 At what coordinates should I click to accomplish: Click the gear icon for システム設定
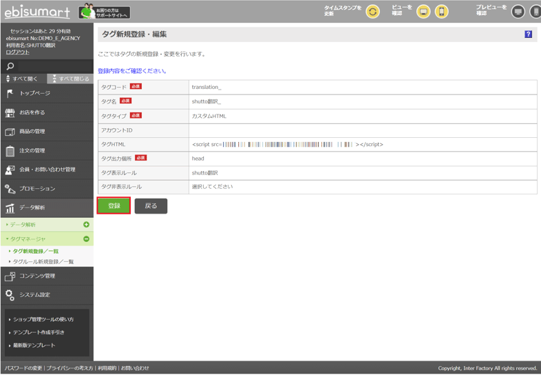(10, 295)
